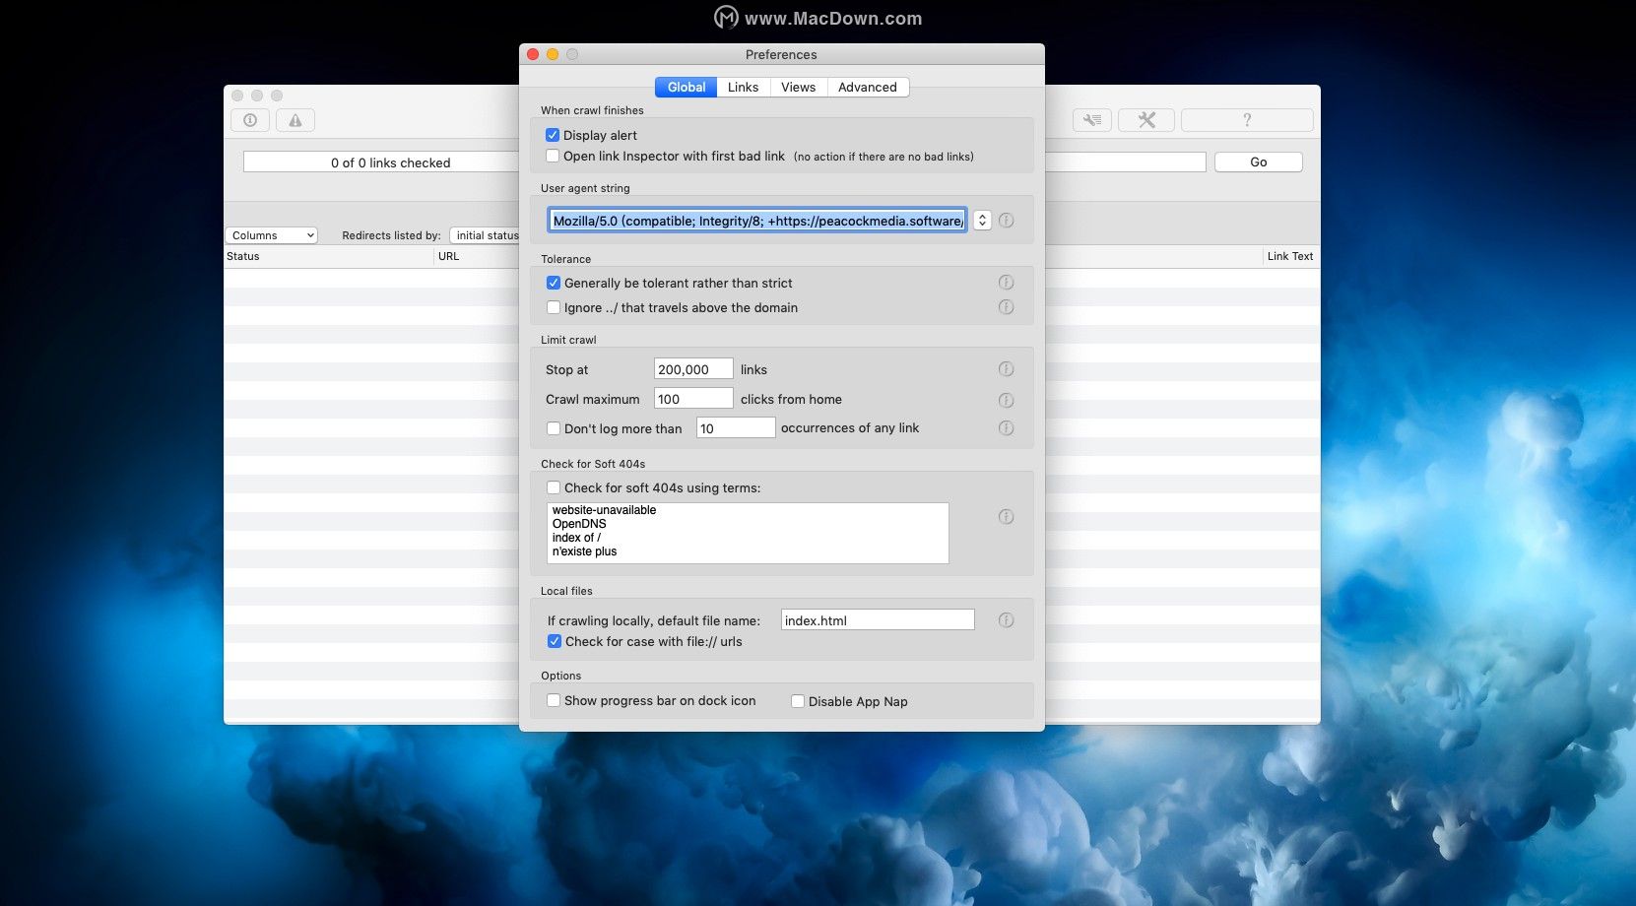Enable the Disable App Nap checkbox
The image size is (1636, 906).
798,701
